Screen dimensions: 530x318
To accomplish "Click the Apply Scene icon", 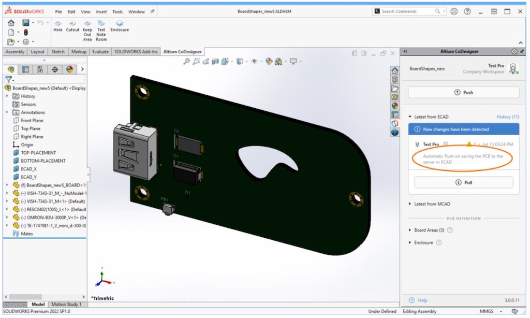I will click(x=278, y=61).
